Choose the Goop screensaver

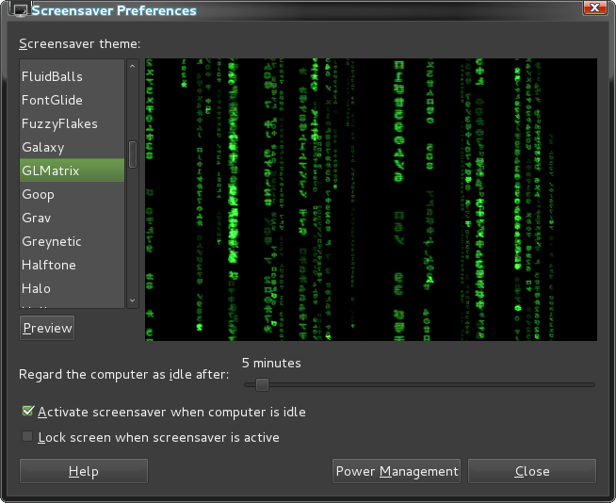pyautogui.click(x=39, y=194)
